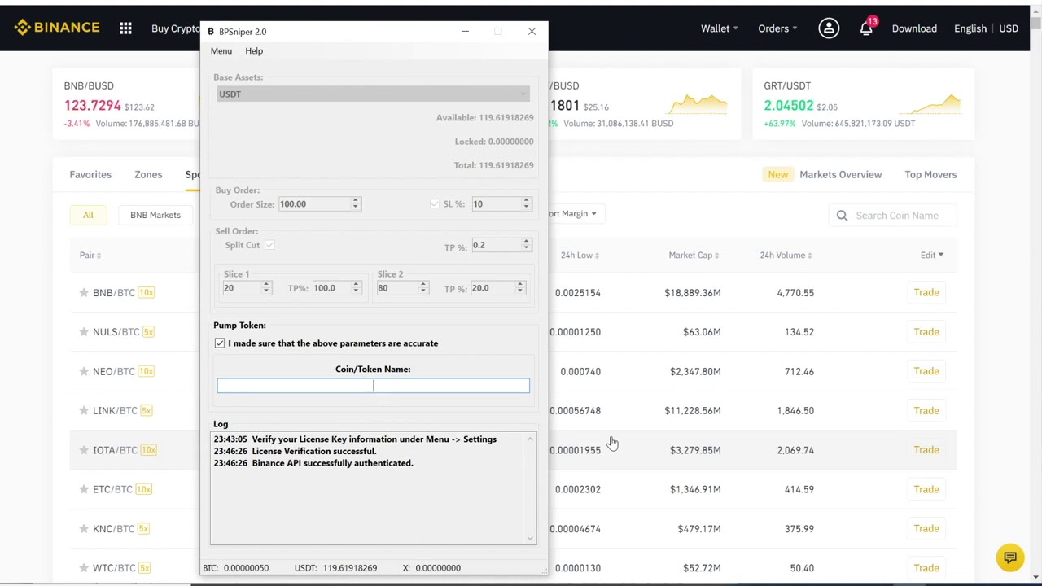Click the chat support bubble icon
The height and width of the screenshot is (586, 1042).
(1010, 558)
